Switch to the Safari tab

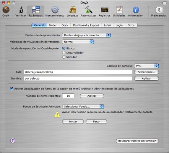click(107, 25)
